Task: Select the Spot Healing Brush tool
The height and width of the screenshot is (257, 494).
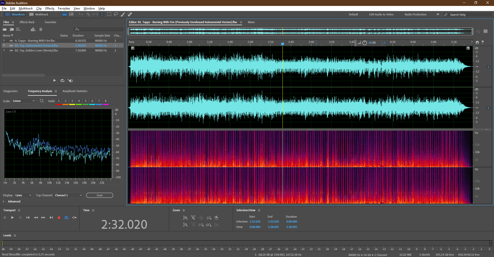Action: (x=130, y=14)
